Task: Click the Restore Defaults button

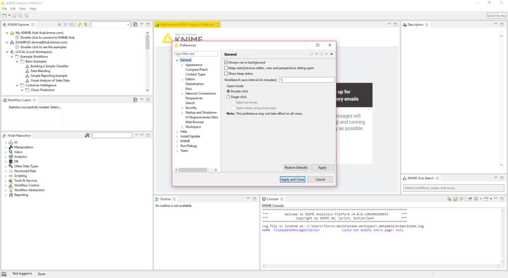Action: coord(296,167)
